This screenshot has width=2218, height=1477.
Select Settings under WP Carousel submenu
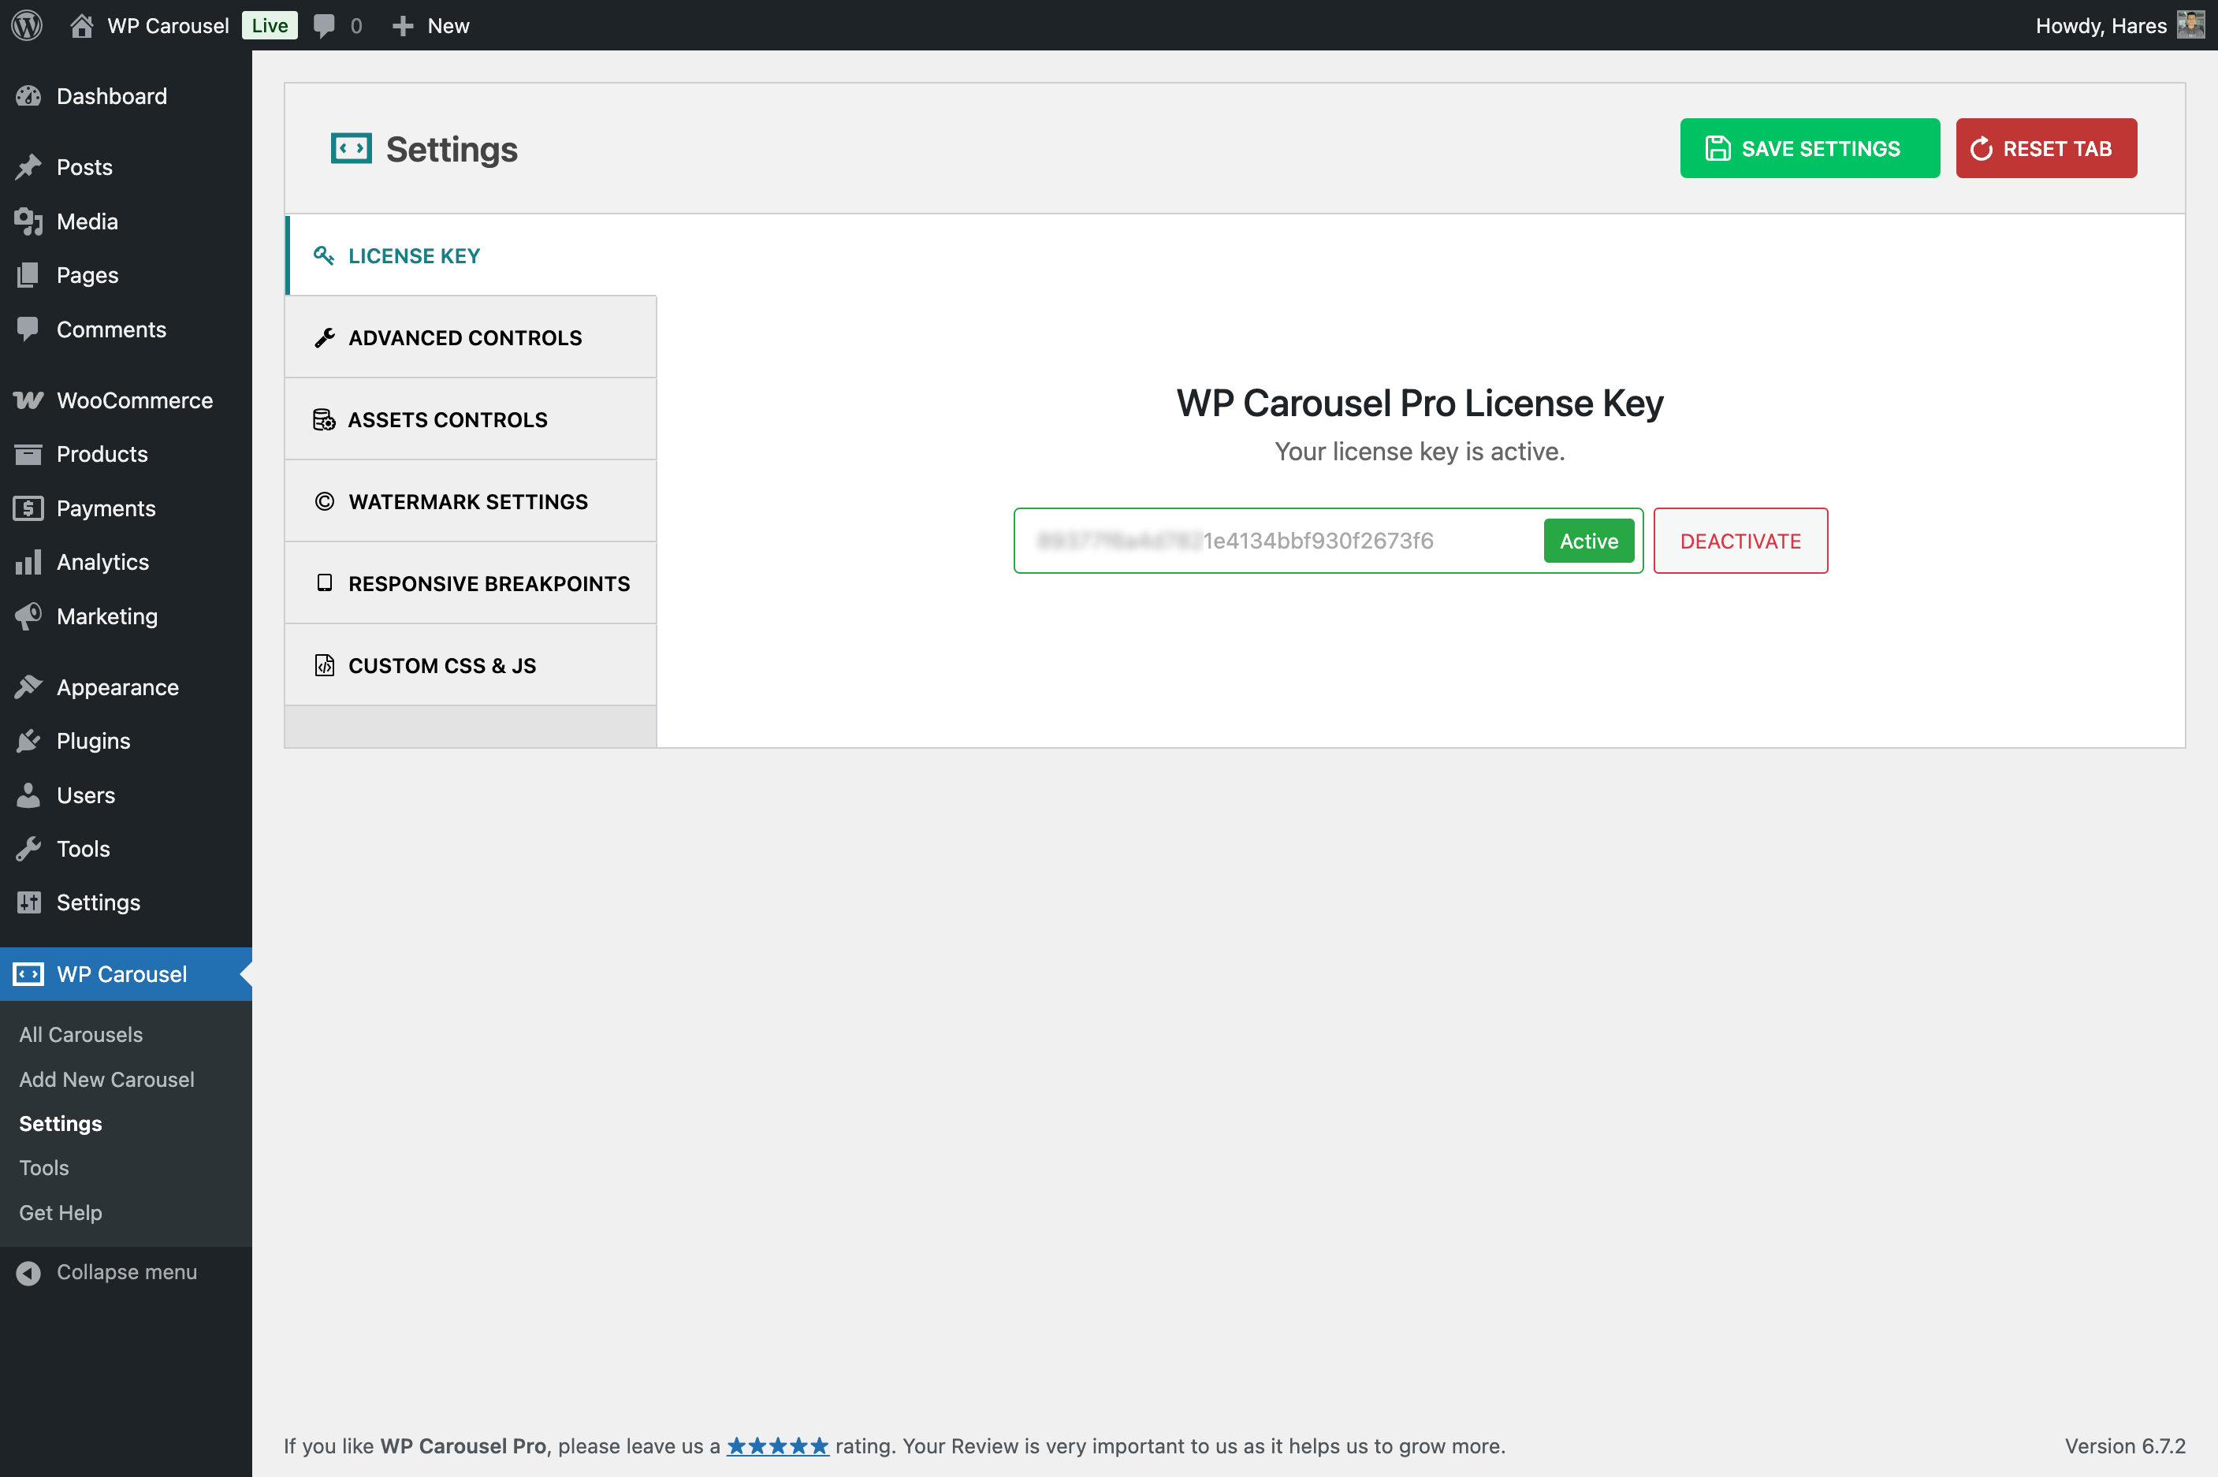click(60, 1124)
